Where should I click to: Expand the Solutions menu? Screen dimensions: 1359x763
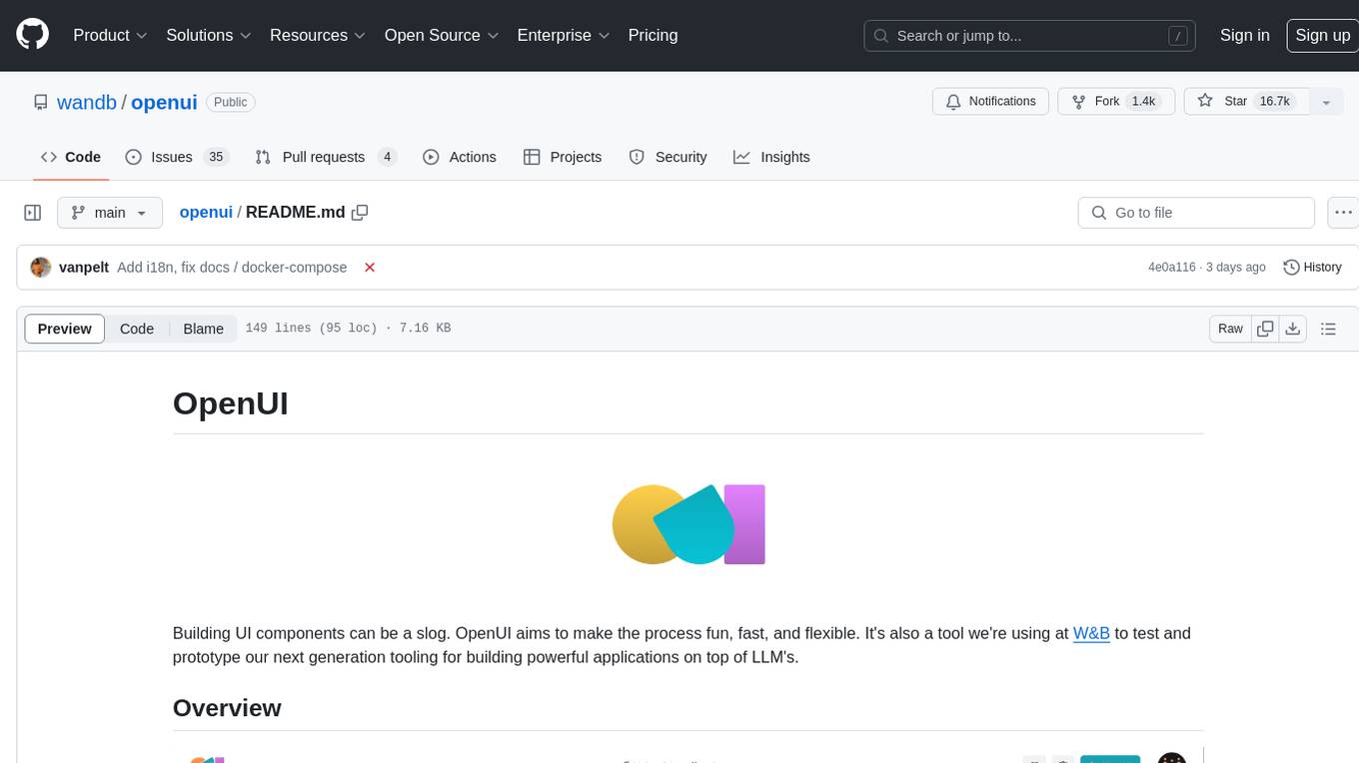[208, 35]
